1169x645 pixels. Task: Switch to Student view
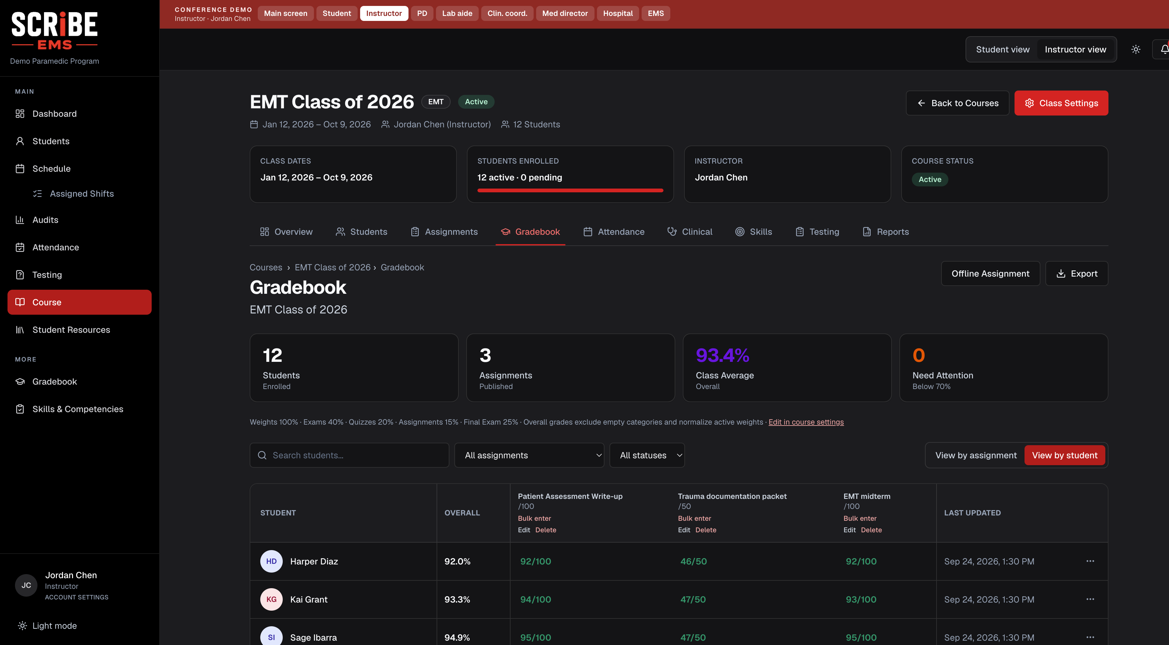(x=1002, y=49)
